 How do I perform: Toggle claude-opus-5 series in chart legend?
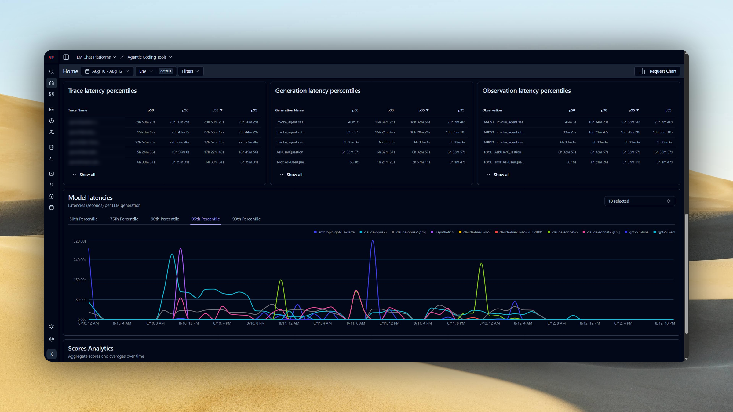point(373,232)
